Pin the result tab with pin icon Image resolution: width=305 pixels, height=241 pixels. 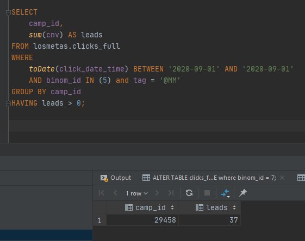pos(243,193)
